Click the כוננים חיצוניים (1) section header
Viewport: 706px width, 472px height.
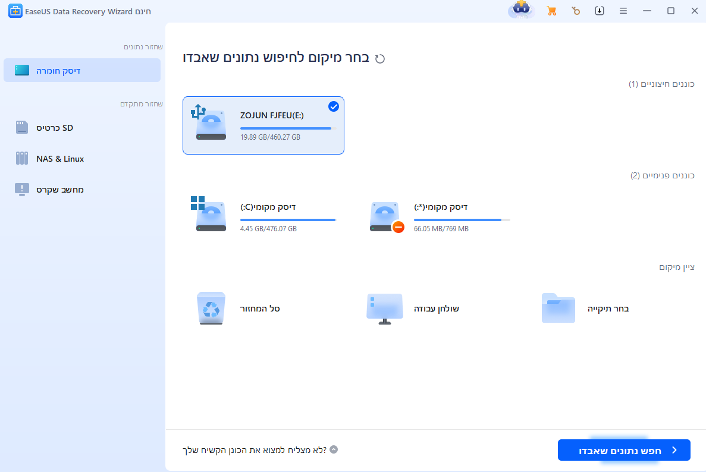(x=661, y=84)
